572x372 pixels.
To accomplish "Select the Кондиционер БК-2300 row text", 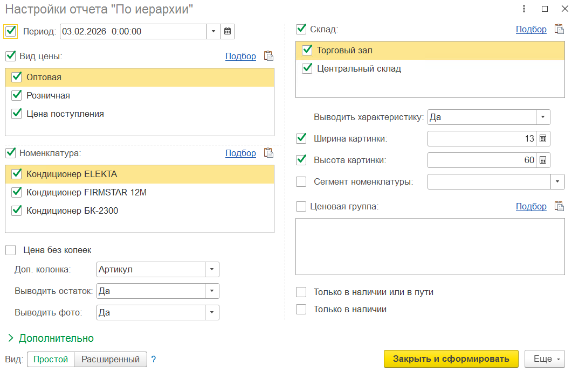I will (72, 210).
